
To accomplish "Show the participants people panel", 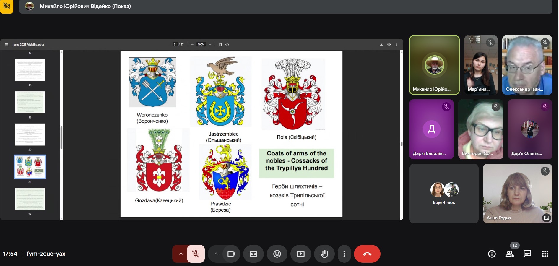I will coord(509,254).
